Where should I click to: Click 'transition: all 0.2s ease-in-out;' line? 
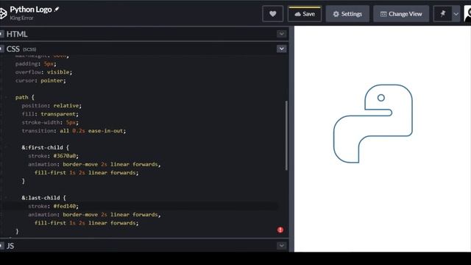[x=74, y=131]
